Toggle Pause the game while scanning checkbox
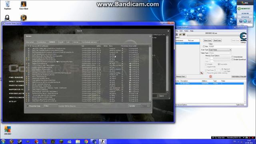This screenshot has height=144, width=256. (206, 73)
